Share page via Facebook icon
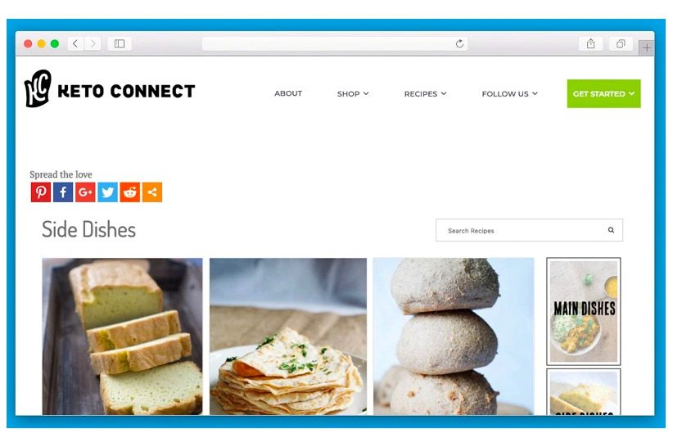 coord(63,192)
